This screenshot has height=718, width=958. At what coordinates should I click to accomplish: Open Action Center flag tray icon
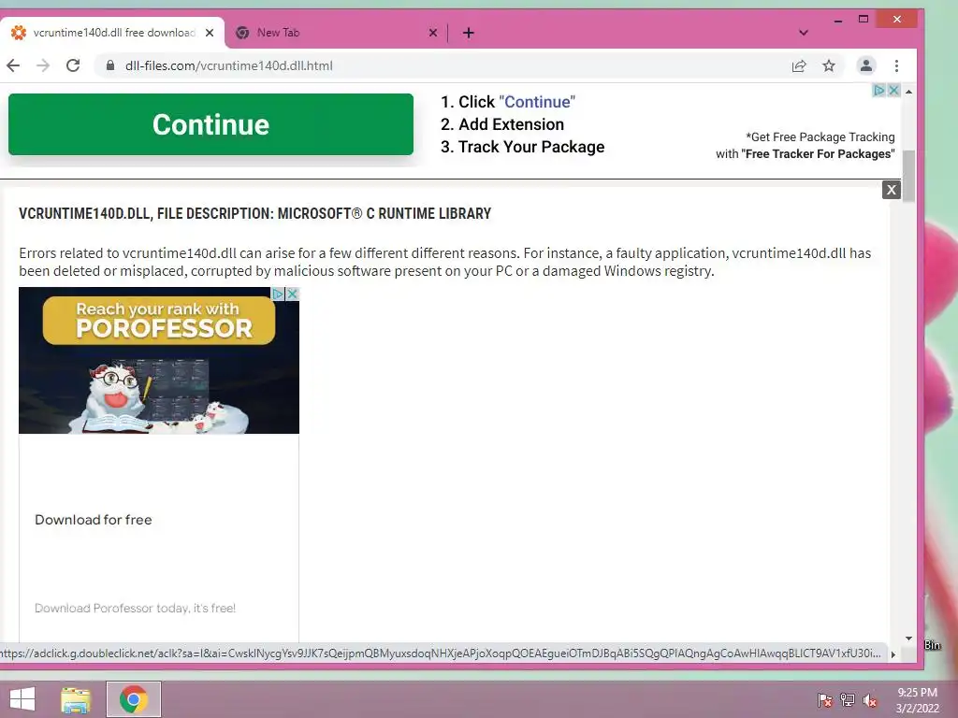[825, 700]
